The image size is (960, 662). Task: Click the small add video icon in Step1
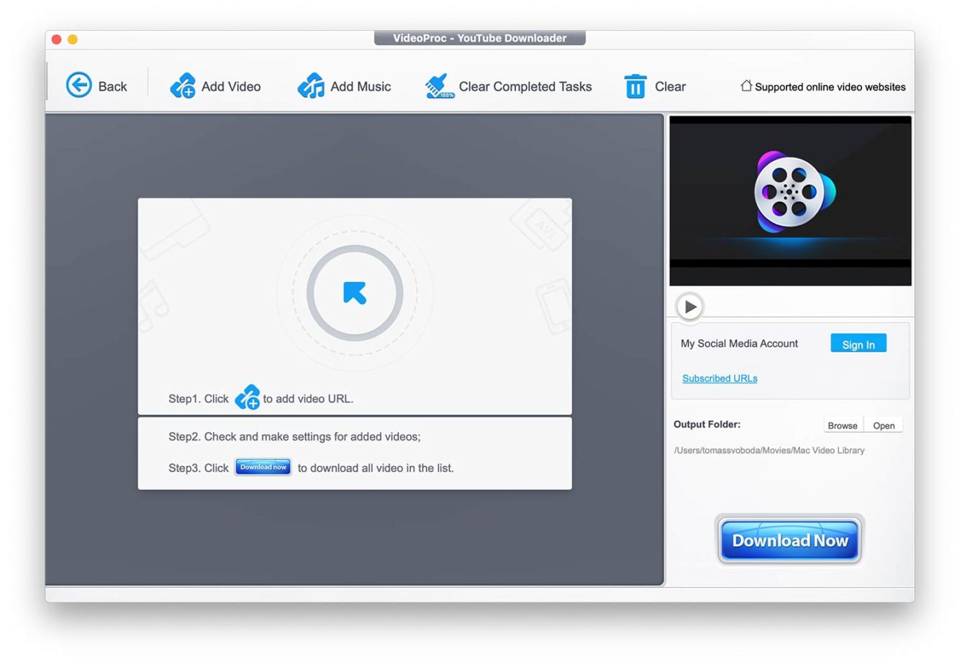[247, 397]
